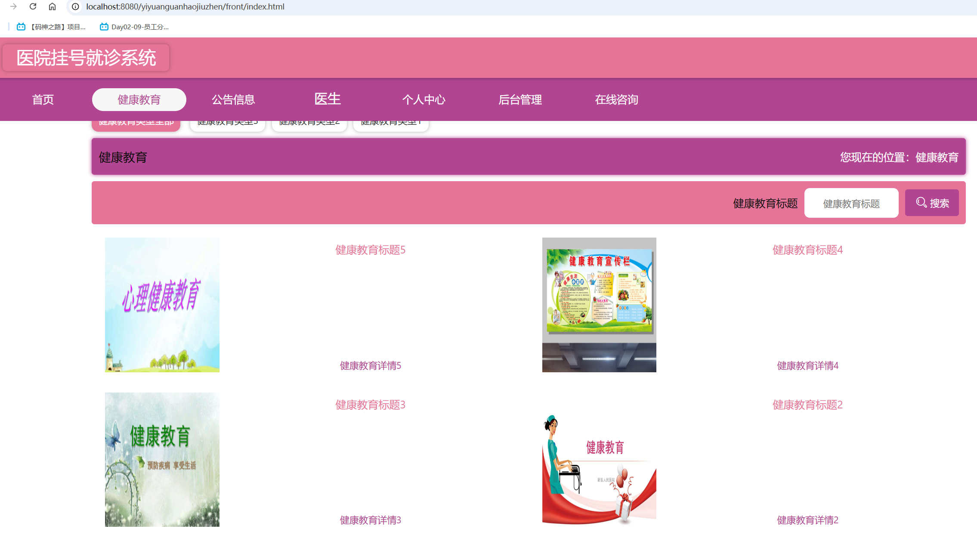The width and height of the screenshot is (977, 547).
Task: Open the 在线咨询 menu item
Action: [617, 99]
